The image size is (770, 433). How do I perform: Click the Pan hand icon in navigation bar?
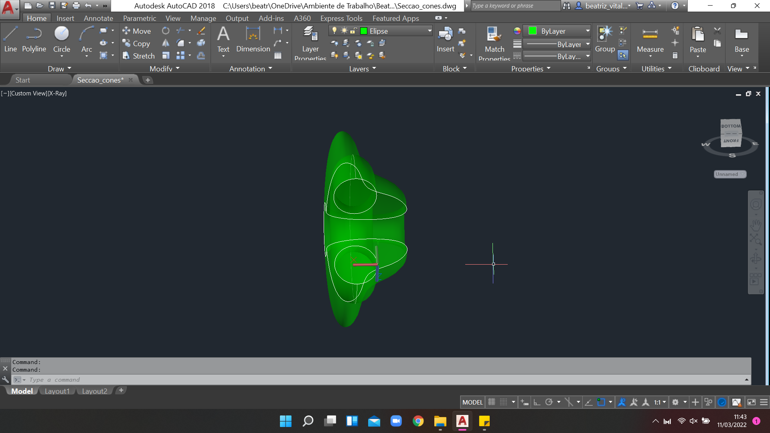756,226
